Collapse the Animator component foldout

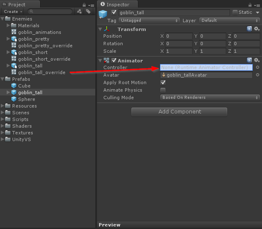100,61
